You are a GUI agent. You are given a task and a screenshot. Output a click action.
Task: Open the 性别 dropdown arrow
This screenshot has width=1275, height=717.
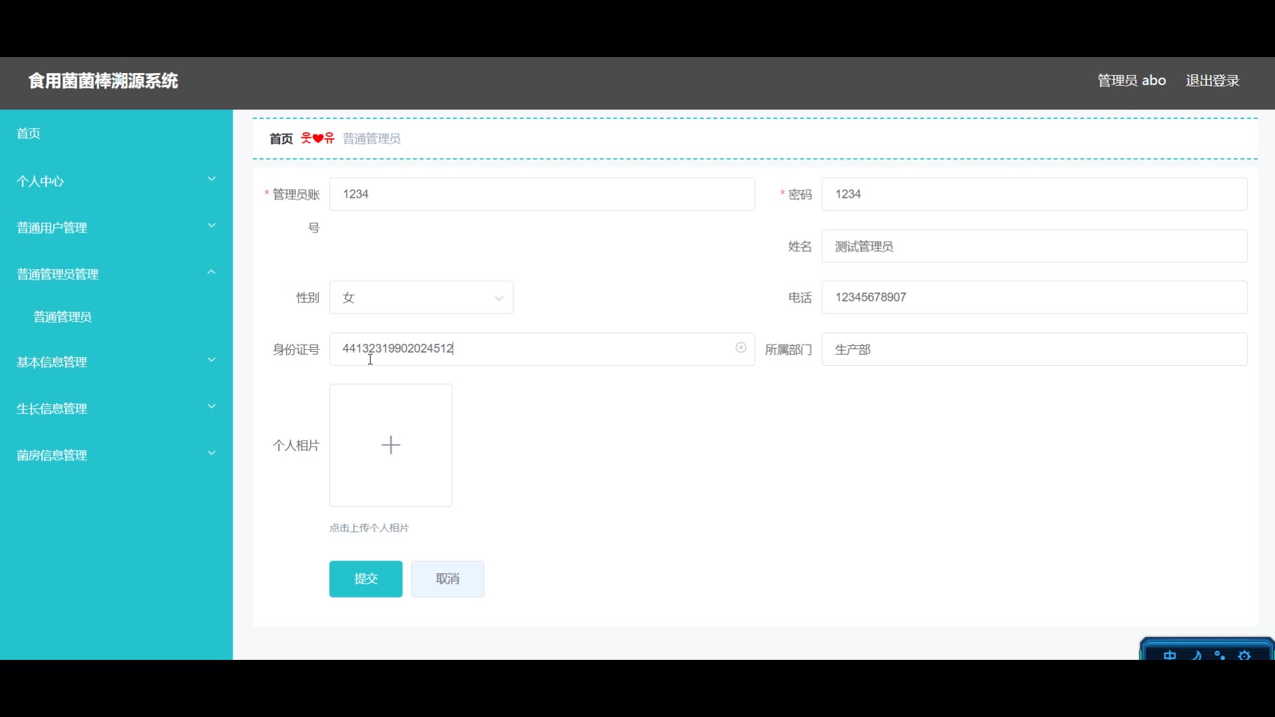498,298
